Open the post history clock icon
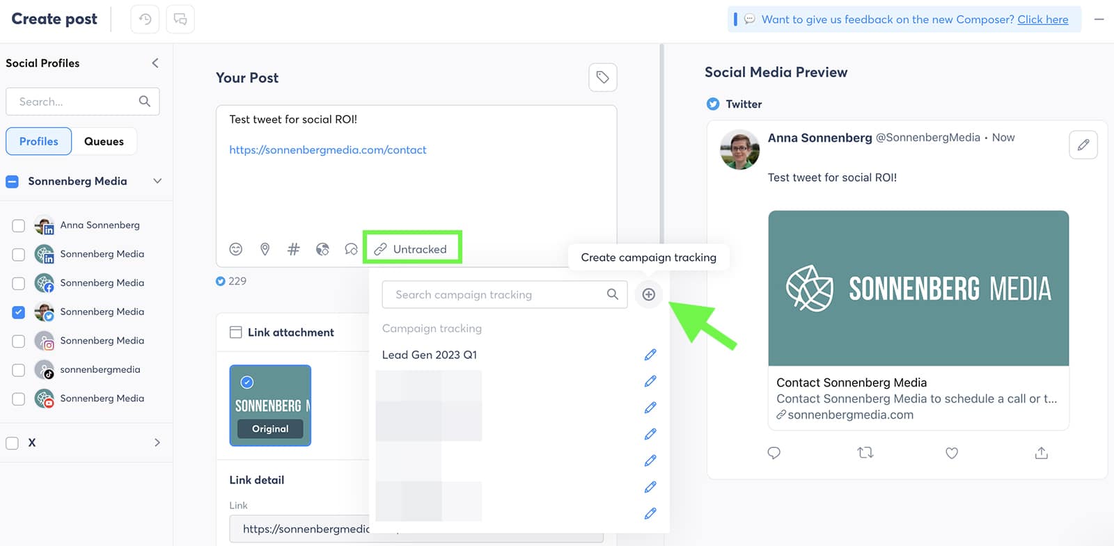1114x546 pixels. click(145, 19)
